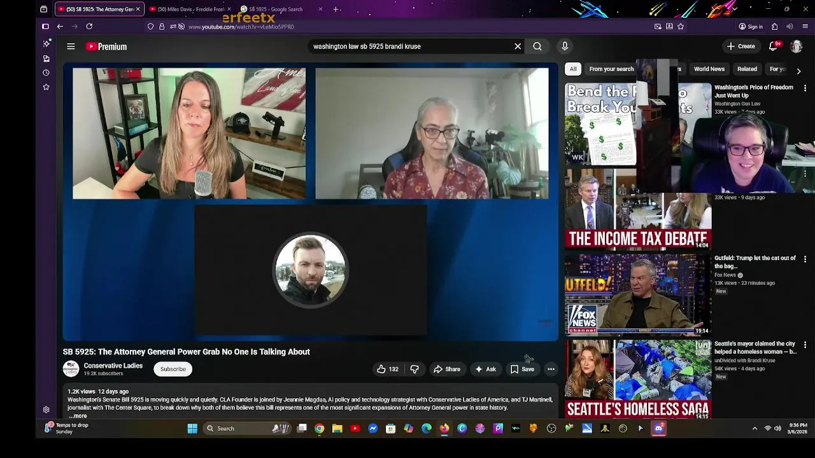The height and width of the screenshot is (458, 815).
Task: Go to YouTube Premium home logo
Action: 106,46
